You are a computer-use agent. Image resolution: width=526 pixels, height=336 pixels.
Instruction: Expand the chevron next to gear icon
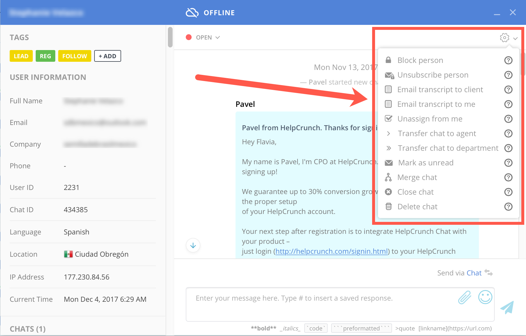coord(515,38)
